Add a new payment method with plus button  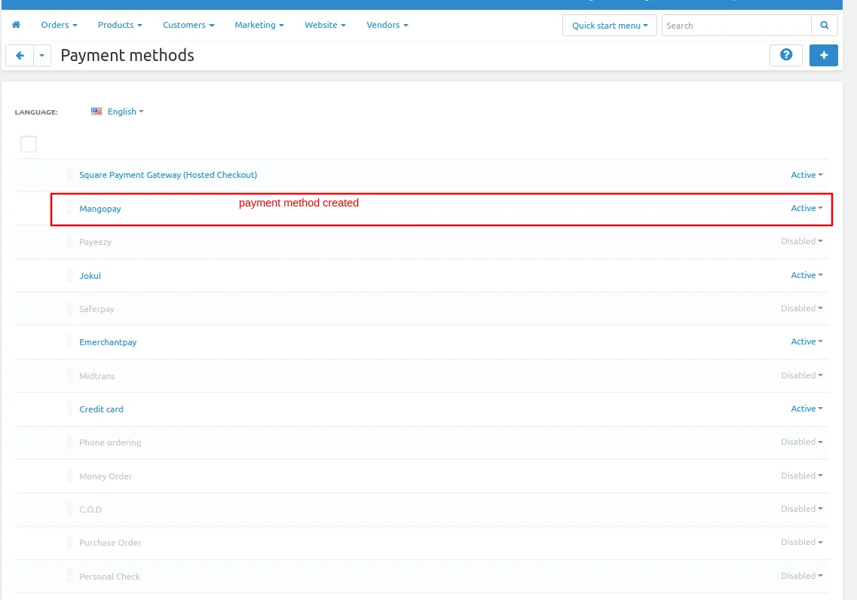(824, 55)
